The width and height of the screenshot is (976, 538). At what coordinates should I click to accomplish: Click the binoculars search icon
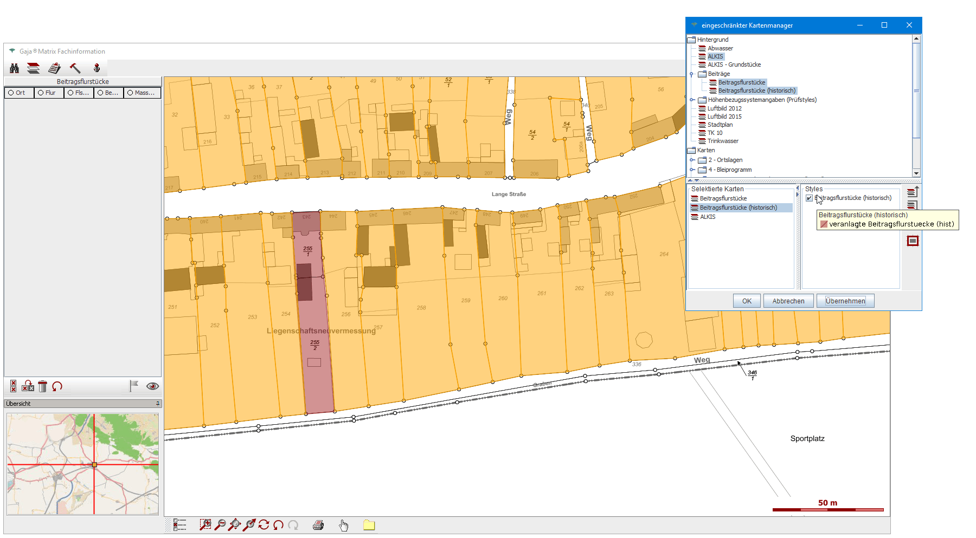(x=15, y=68)
